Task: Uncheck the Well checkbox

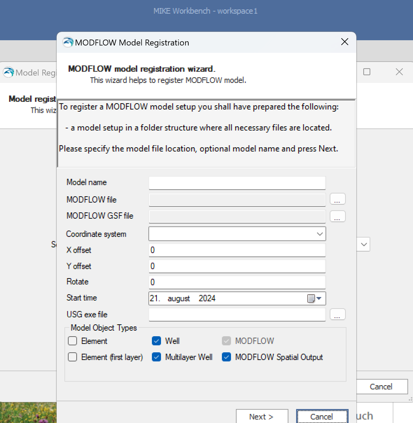Action: pyautogui.click(x=156, y=341)
